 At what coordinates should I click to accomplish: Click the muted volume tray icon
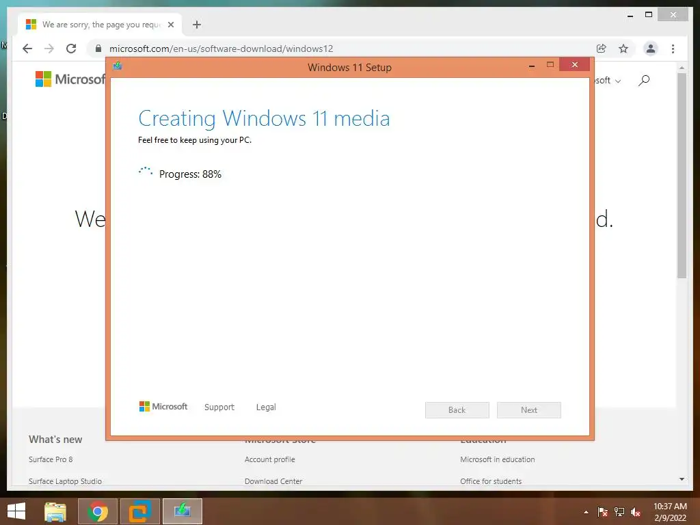click(x=636, y=512)
